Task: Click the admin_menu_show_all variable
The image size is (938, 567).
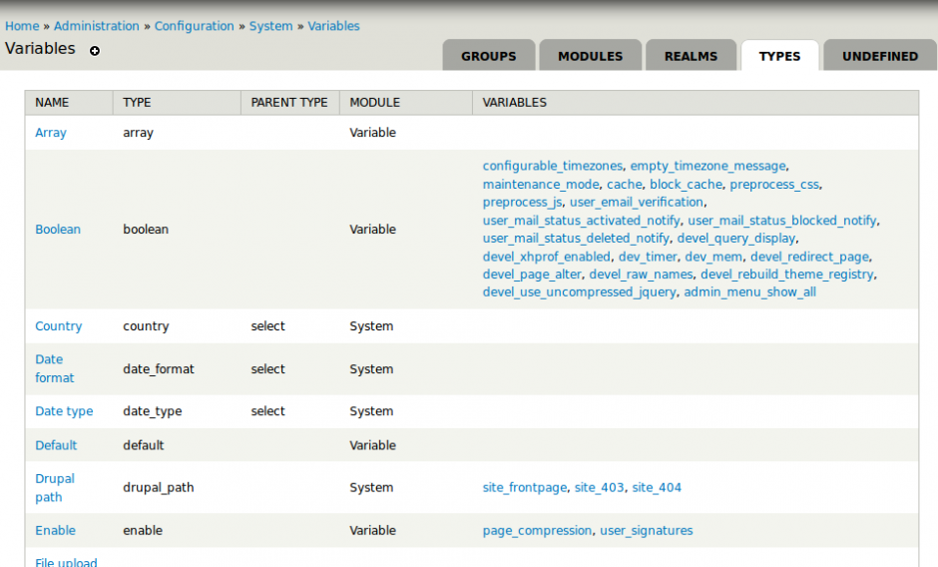Action: [749, 292]
